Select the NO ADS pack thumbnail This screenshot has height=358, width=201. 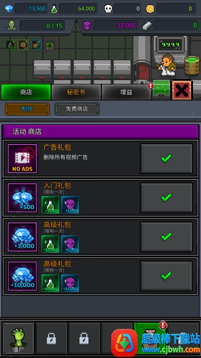(22, 158)
